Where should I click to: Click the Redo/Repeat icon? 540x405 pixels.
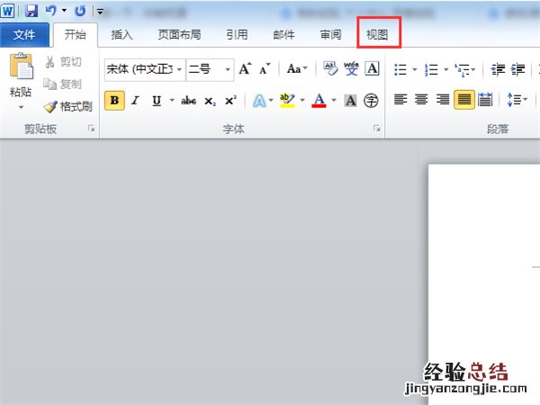tap(80, 11)
